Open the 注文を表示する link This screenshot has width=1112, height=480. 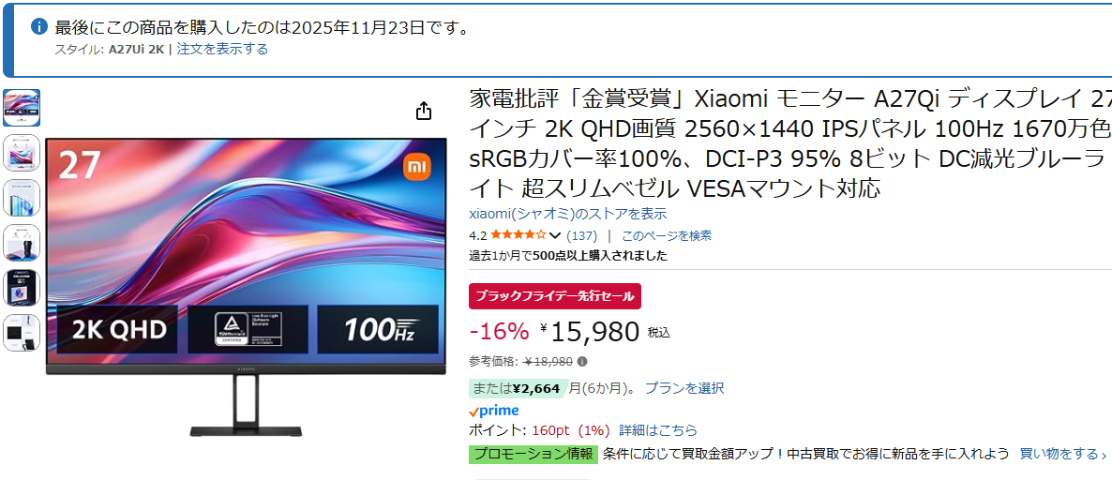(222, 49)
